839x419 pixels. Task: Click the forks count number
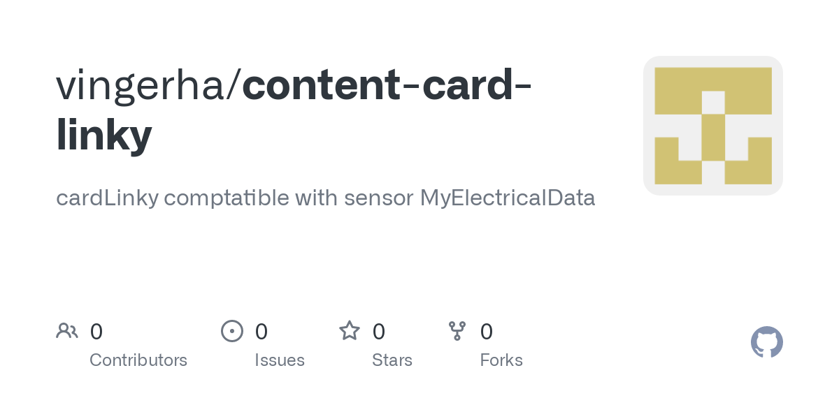point(487,332)
